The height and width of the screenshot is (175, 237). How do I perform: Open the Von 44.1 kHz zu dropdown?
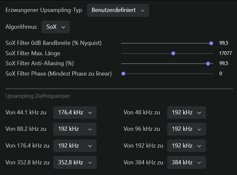tap(75, 112)
